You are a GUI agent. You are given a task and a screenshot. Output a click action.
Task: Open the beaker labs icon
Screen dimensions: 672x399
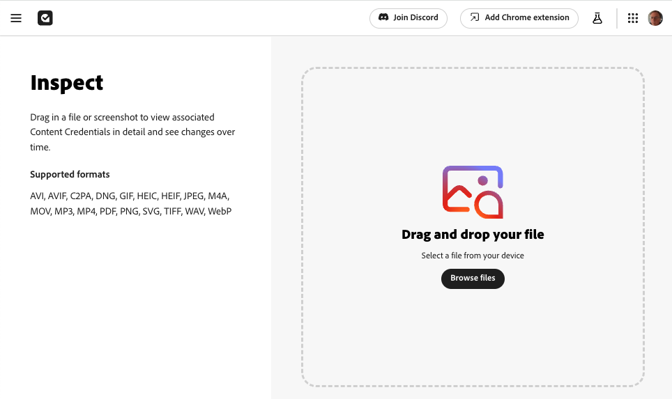coord(597,18)
